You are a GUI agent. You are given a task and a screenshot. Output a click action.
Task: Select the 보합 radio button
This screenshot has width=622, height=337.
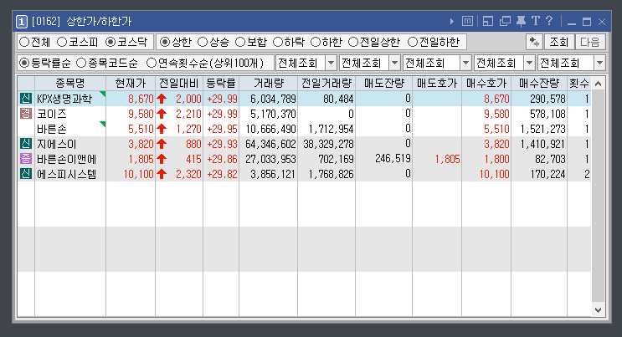pyautogui.click(x=240, y=42)
